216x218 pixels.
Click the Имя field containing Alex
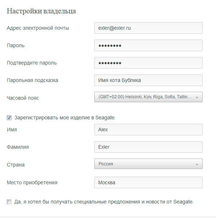148,129
